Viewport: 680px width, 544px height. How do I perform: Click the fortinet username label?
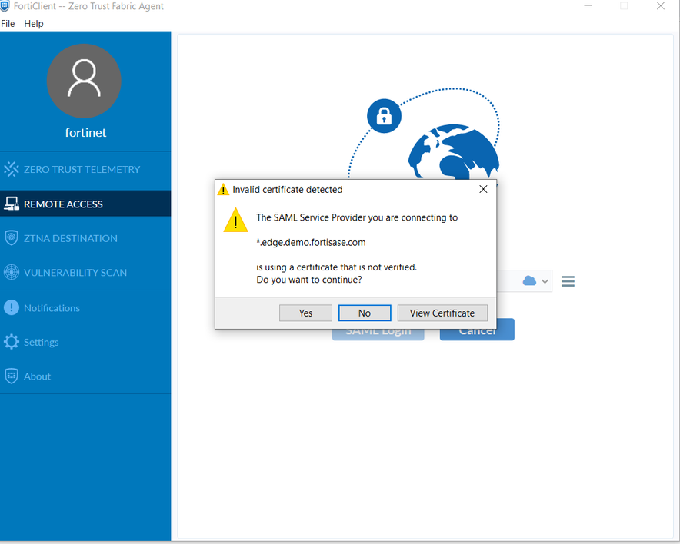(85, 132)
